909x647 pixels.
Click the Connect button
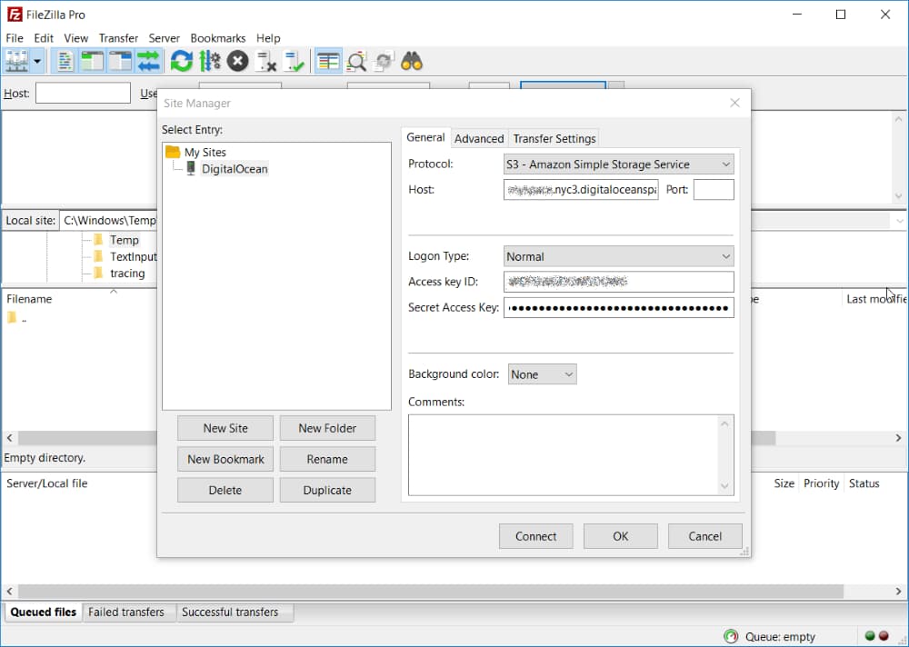[535, 536]
